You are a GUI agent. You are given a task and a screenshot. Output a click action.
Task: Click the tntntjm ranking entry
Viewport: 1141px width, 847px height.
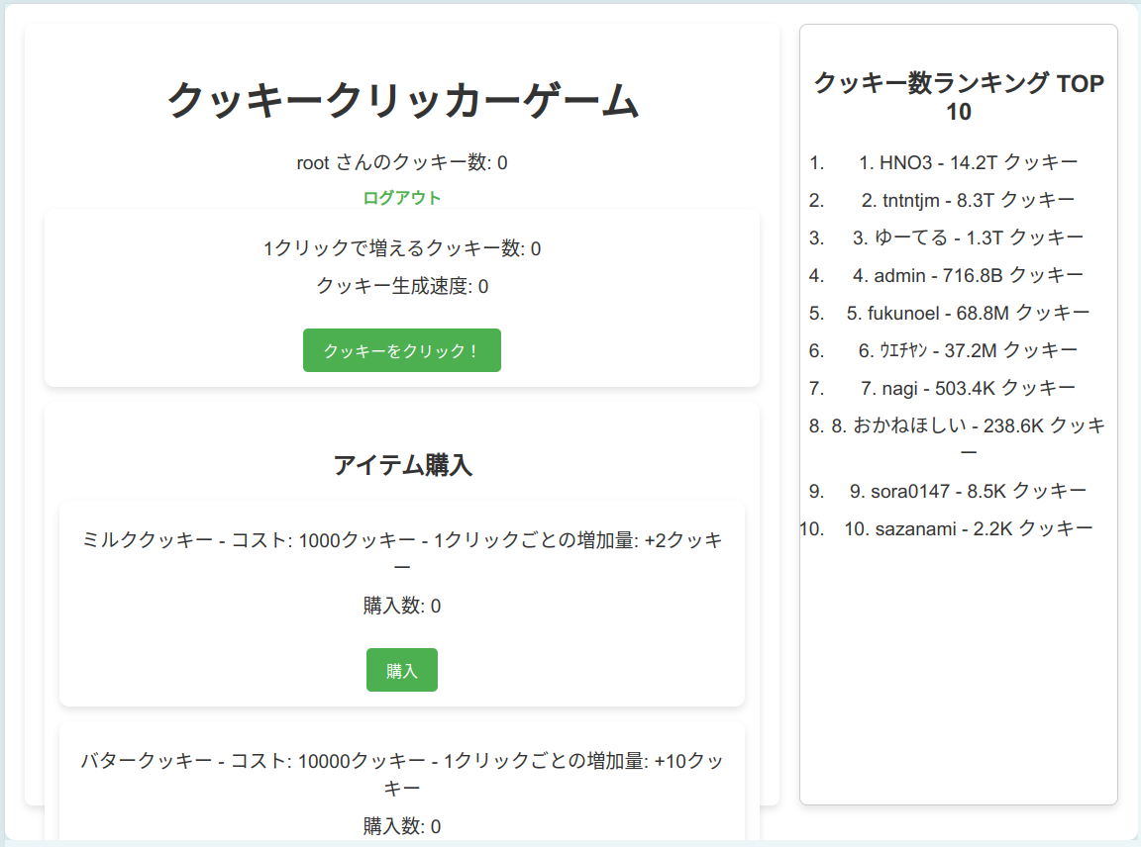point(968,200)
